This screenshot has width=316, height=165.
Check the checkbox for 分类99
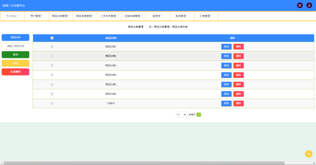[52, 103]
